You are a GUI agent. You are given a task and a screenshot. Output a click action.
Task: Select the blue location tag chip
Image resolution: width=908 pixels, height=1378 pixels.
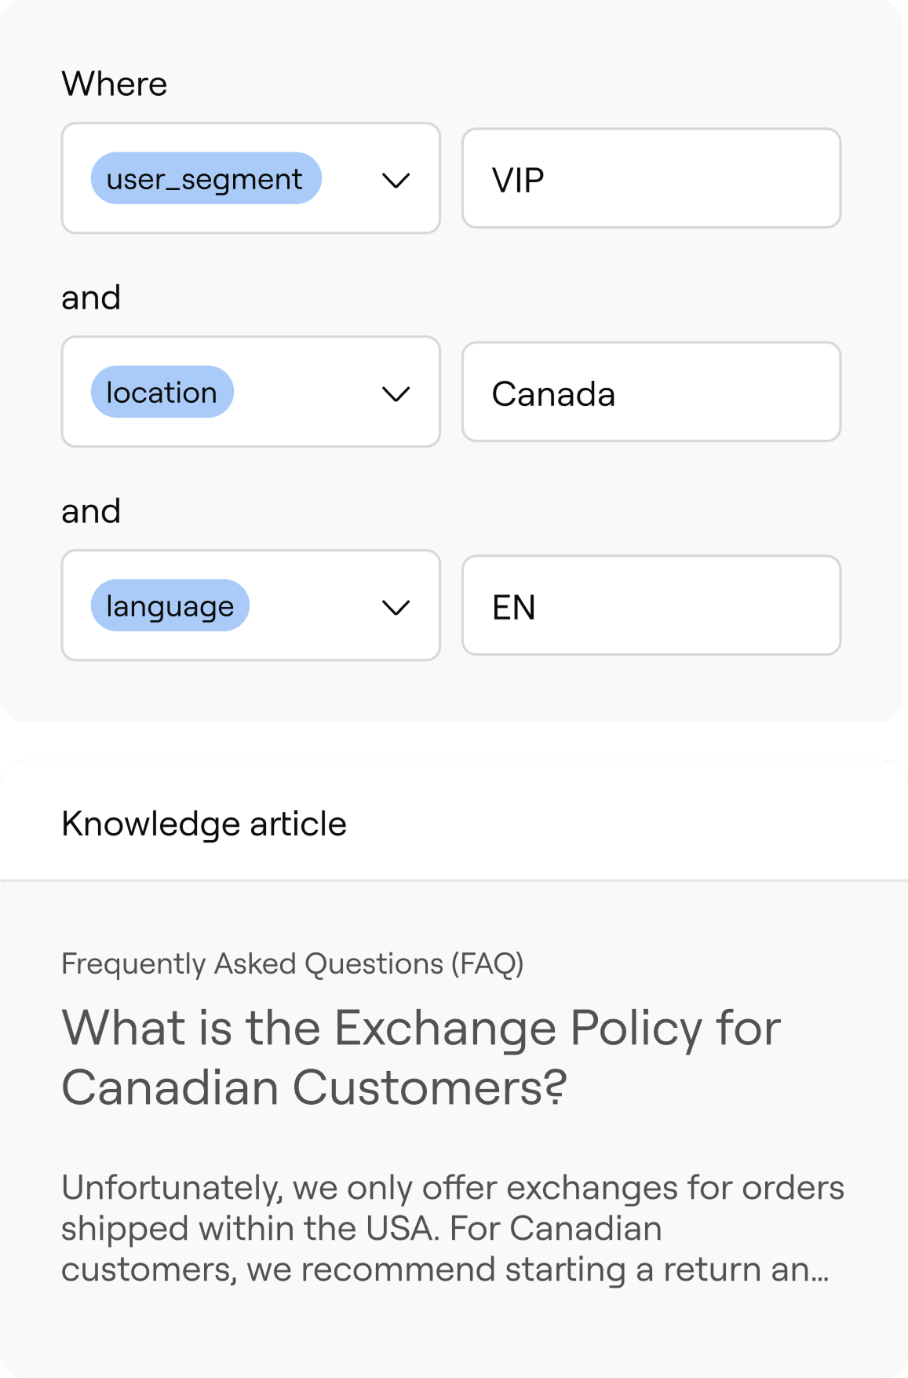(162, 393)
